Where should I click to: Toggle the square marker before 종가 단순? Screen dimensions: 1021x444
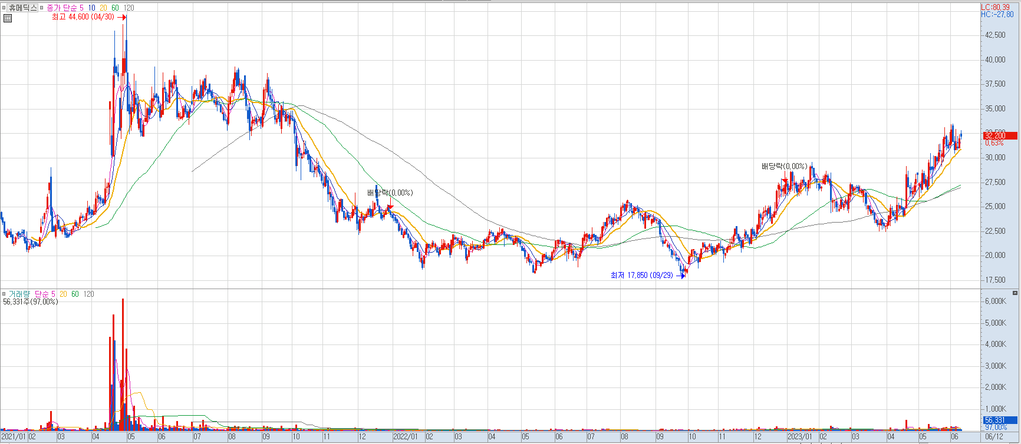(42, 8)
